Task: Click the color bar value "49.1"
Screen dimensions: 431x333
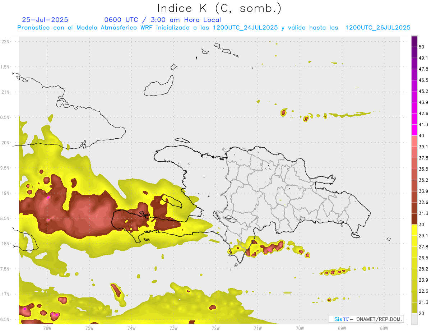Action: click(x=423, y=58)
